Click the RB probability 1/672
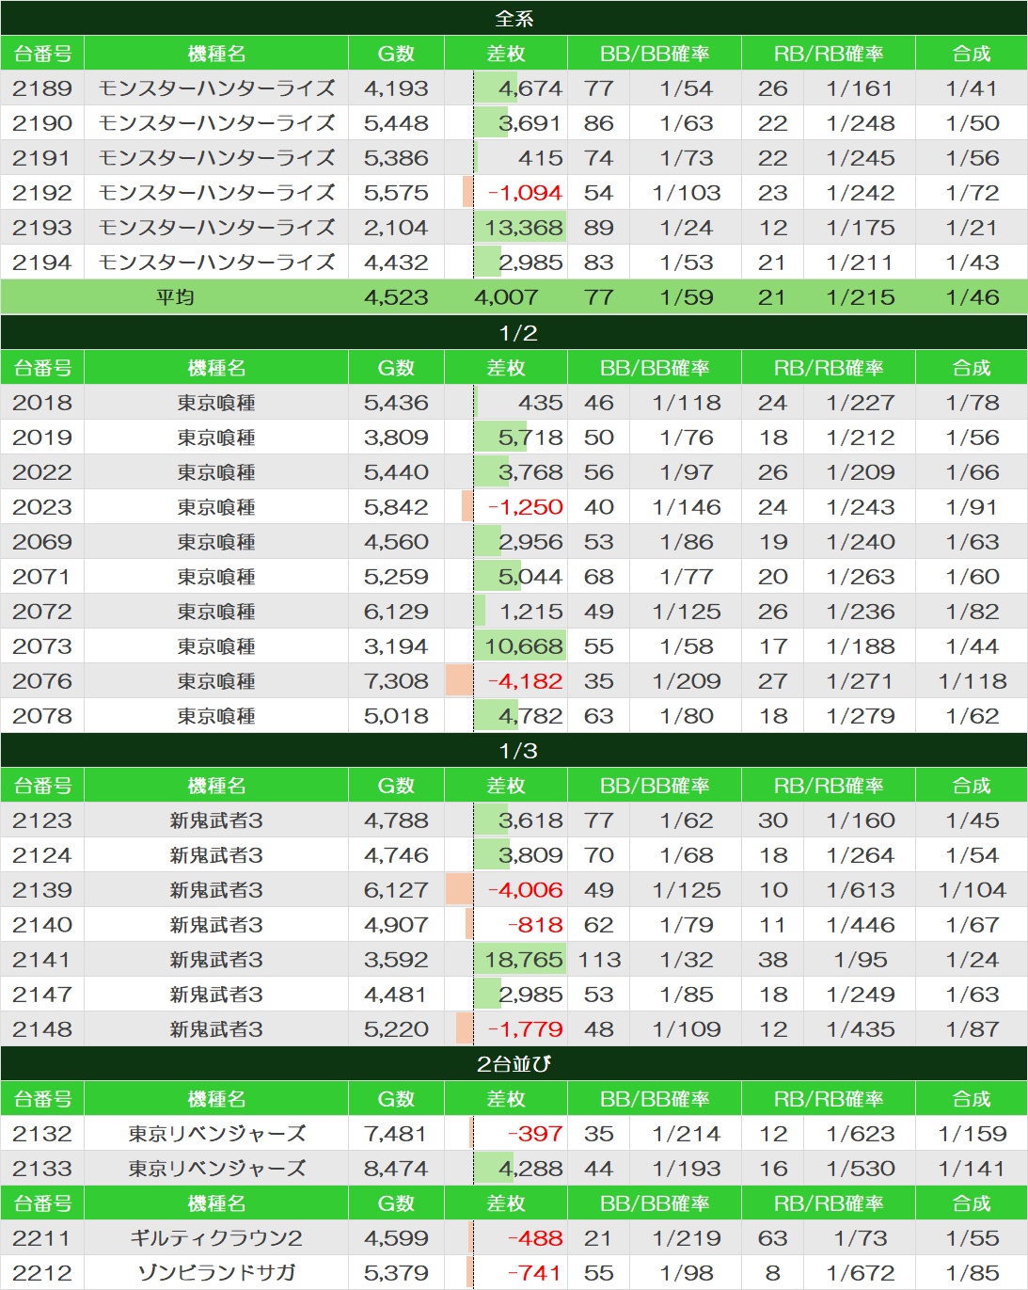Viewport: 1028px width, 1290px height. point(861,1273)
